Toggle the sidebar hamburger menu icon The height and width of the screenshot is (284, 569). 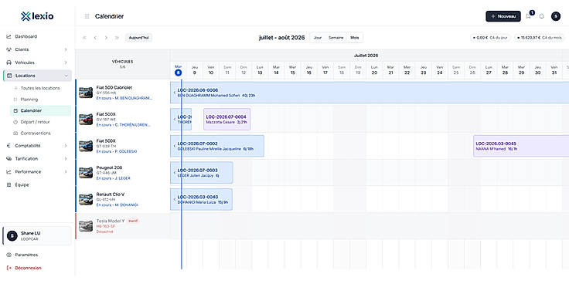pos(87,16)
